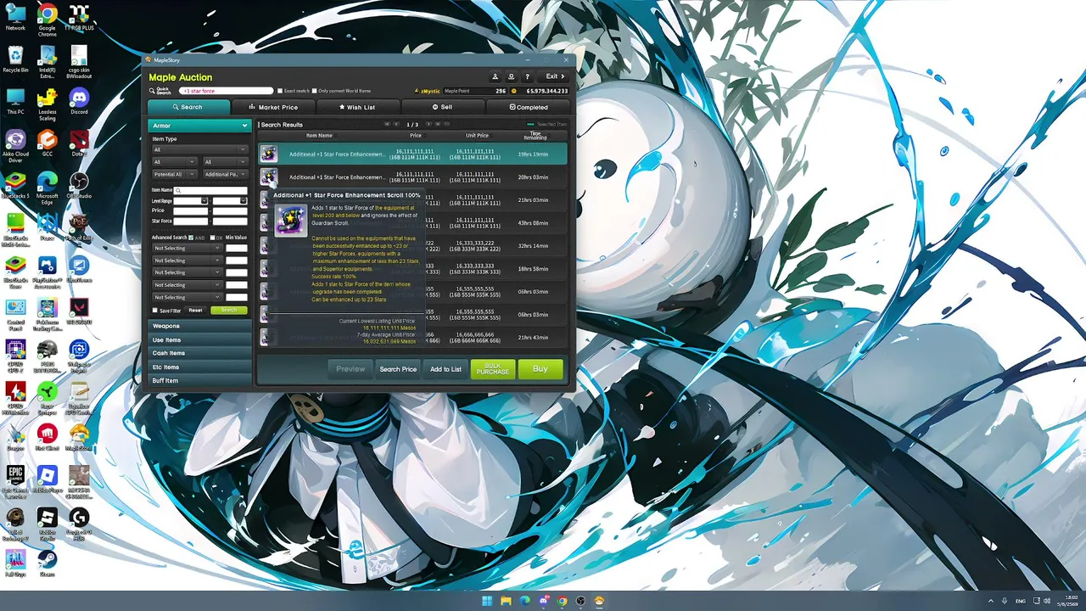The height and width of the screenshot is (611, 1086).
Task: Open the Recycle Bin desktop icon
Action: [x=15, y=59]
